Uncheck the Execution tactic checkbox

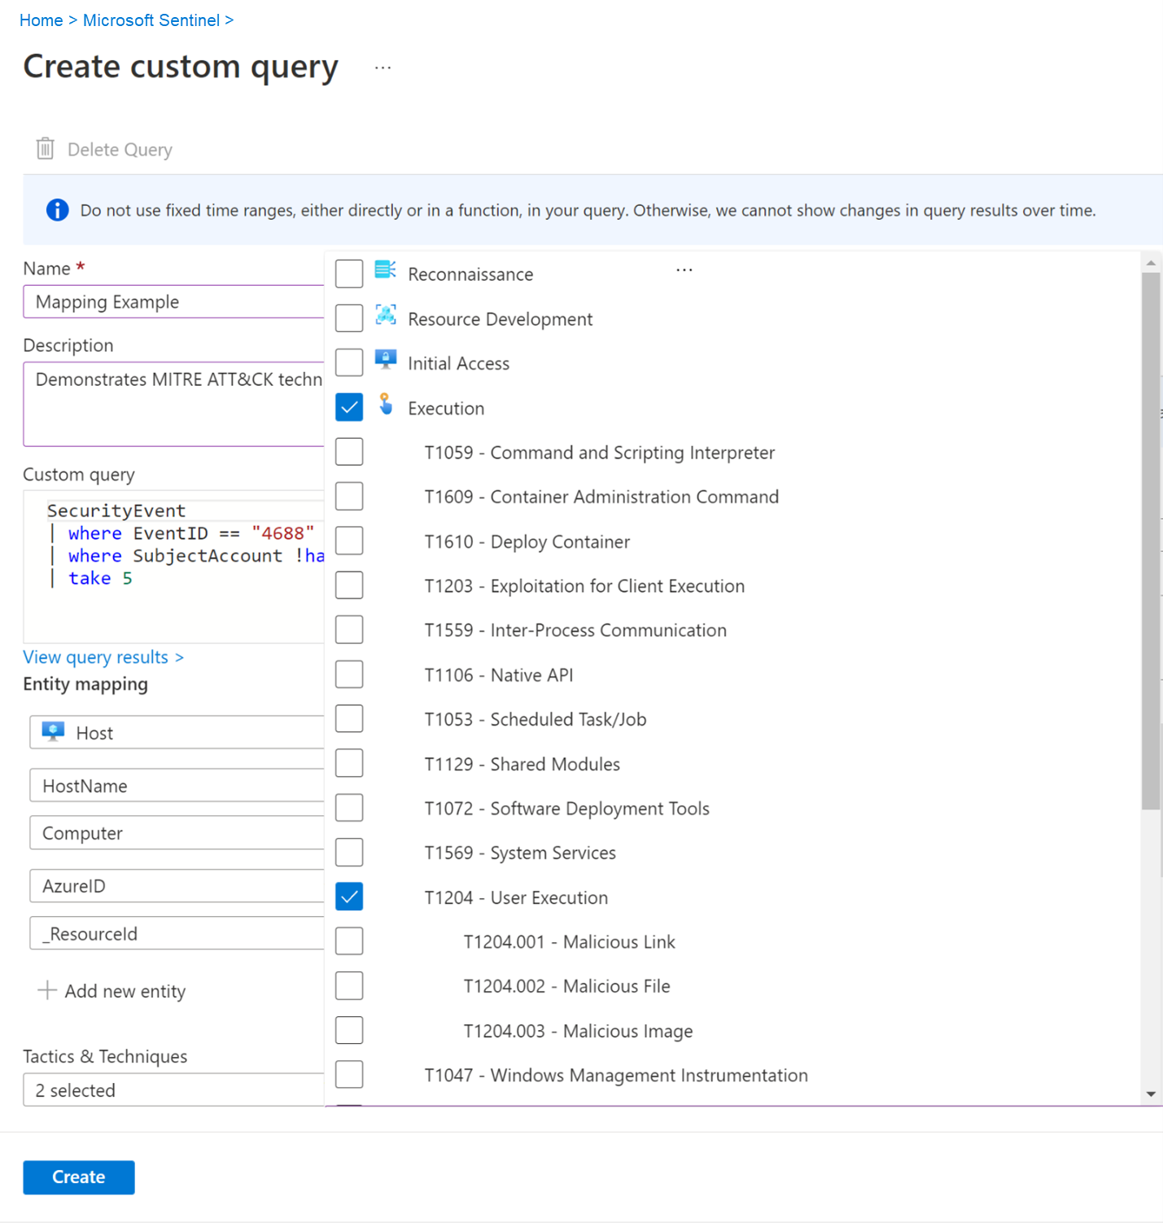(349, 407)
